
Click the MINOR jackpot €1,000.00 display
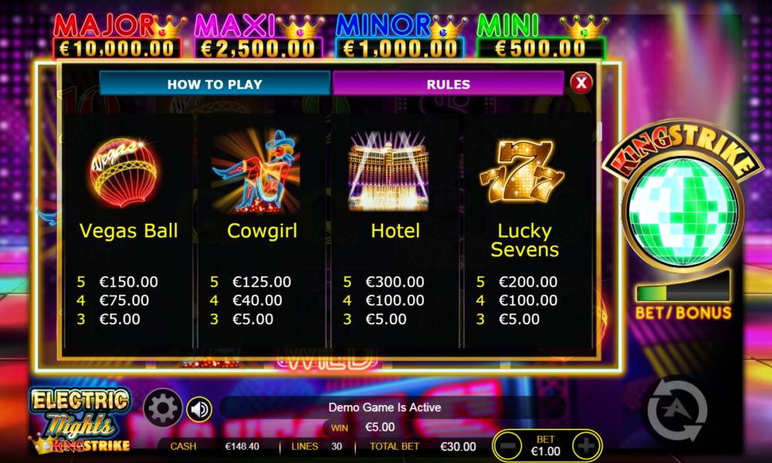pyautogui.click(x=399, y=49)
